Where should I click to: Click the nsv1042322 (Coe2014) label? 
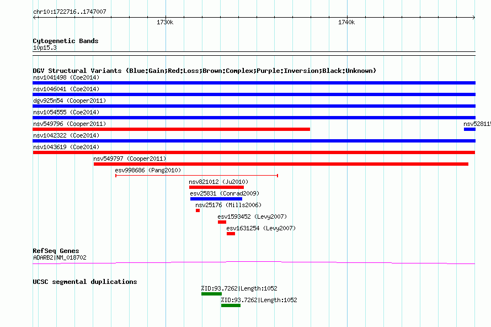[x=66, y=135]
